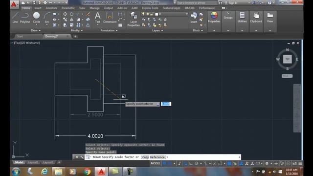
Task: Click the search keyword input box
Action: click(x=197, y=3)
